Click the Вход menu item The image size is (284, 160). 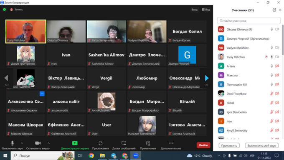point(195,10)
